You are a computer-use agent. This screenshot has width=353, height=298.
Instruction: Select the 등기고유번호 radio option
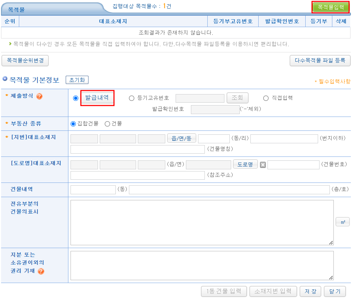pos(131,98)
